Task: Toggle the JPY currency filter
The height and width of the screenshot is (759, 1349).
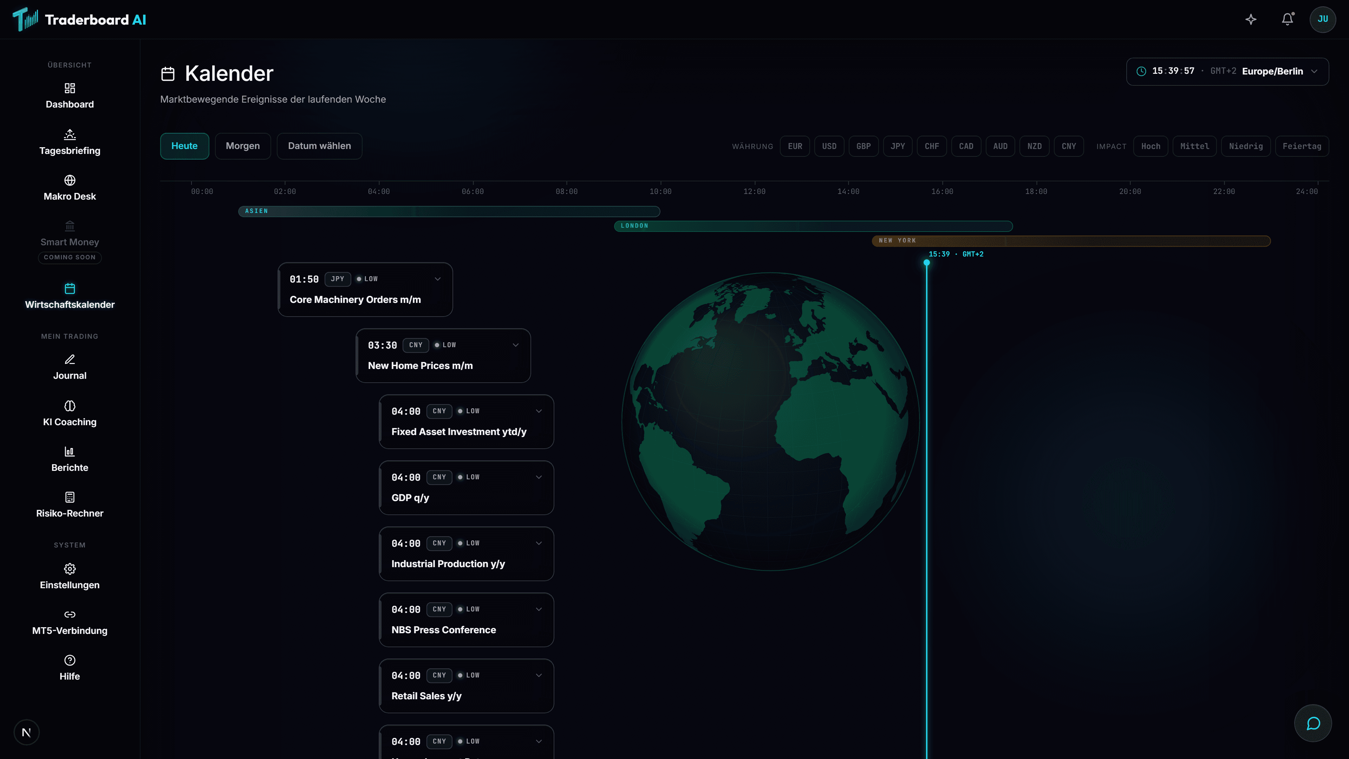Action: 898,146
